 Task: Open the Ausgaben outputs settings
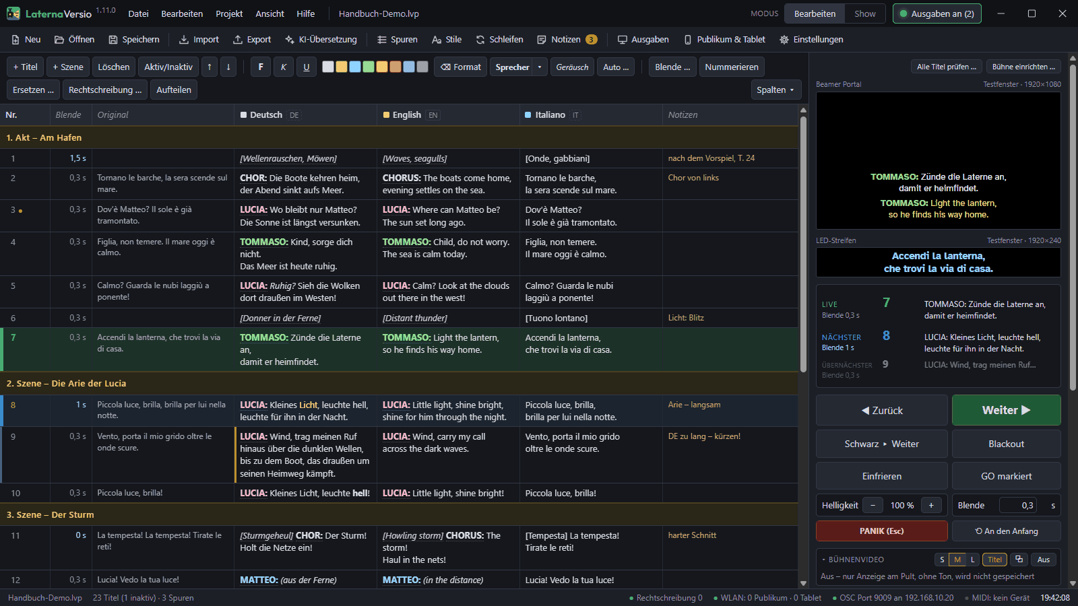[x=643, y=40]
